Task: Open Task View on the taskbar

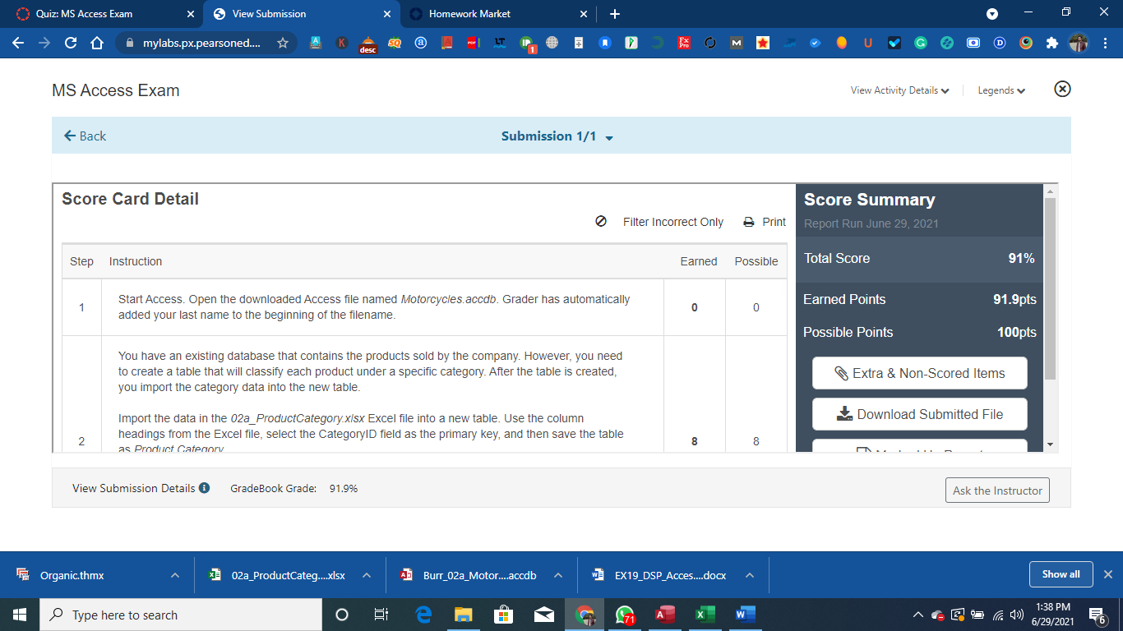Action: 381,615
